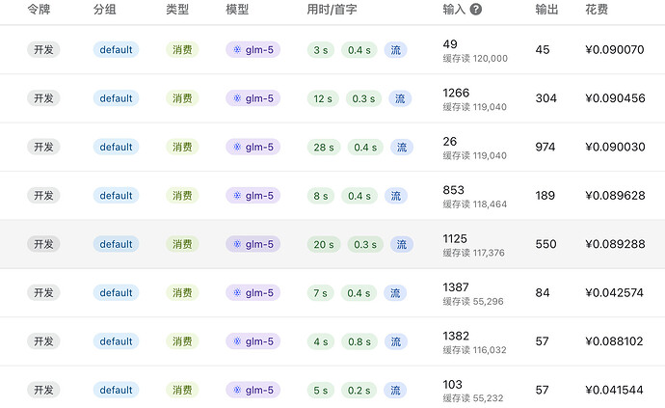
Task: Select the 令牌 column header
Action: coord(39,10)
